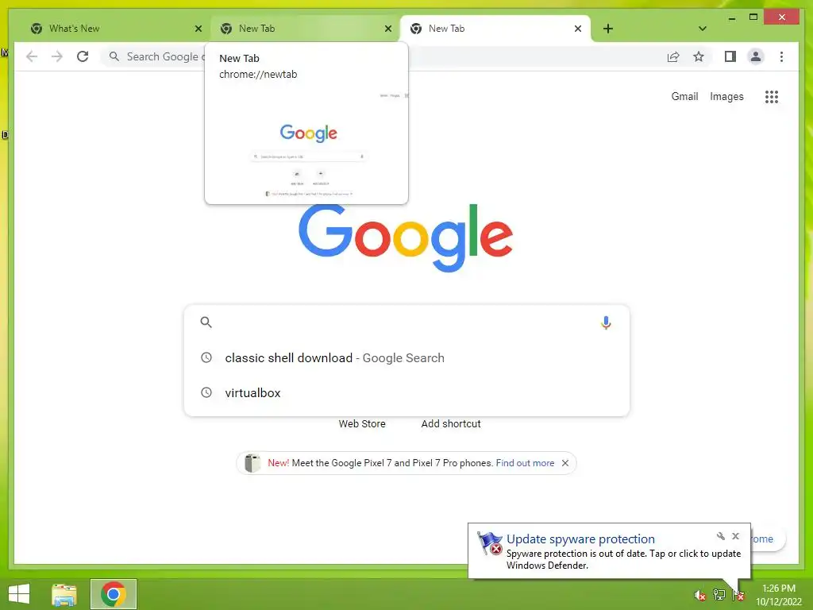The width and height of the screenshot is (813, 610).
Task: Dismiss the Pixel 7 promo banner
Action: click(x=565, y=463)
